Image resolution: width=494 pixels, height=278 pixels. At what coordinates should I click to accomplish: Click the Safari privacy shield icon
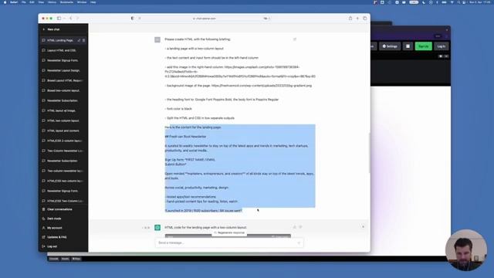click(132, 19)
